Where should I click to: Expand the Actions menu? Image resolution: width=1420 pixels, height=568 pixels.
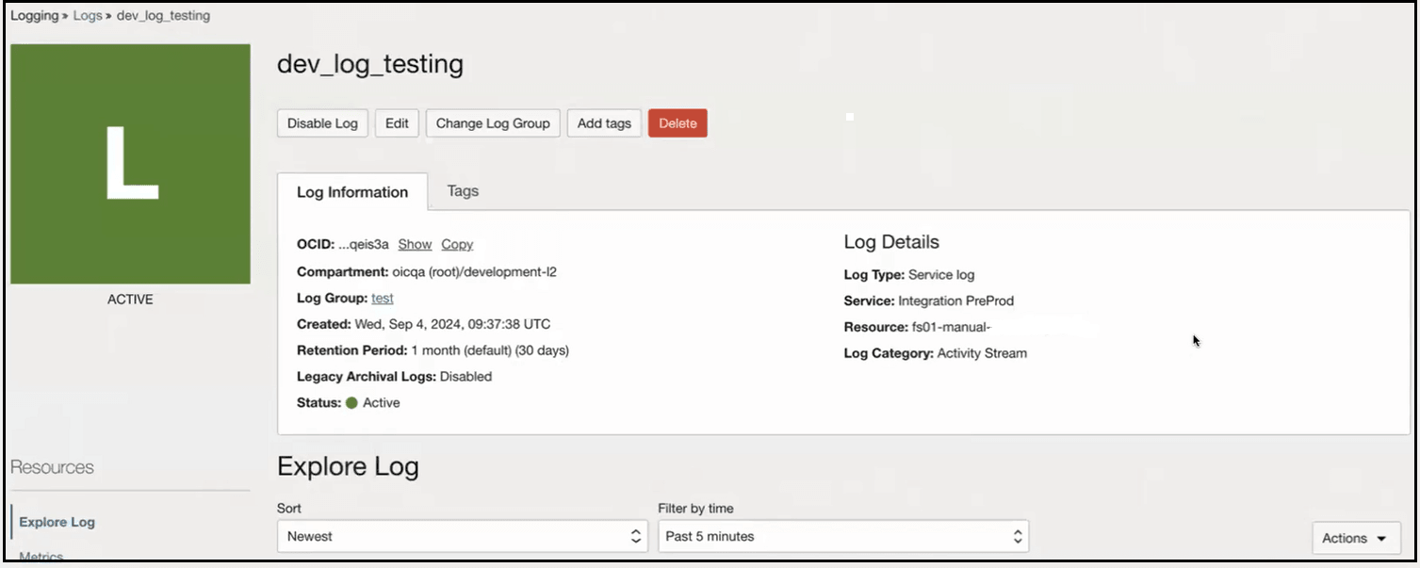tap(1355, 538)
